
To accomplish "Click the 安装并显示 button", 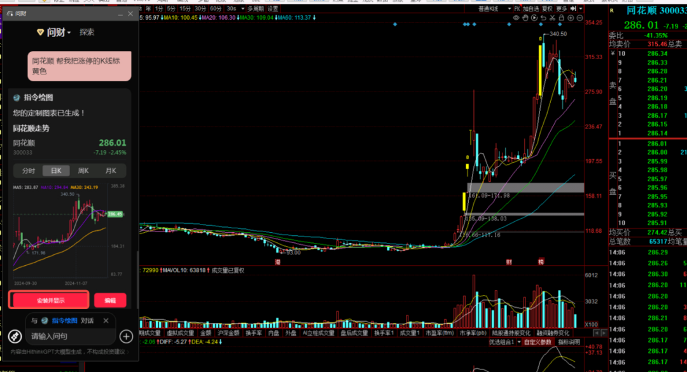I will (x=49, y=300).
